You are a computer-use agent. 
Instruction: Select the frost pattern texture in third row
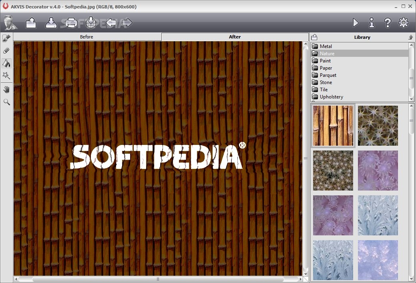tap(378, 215)
